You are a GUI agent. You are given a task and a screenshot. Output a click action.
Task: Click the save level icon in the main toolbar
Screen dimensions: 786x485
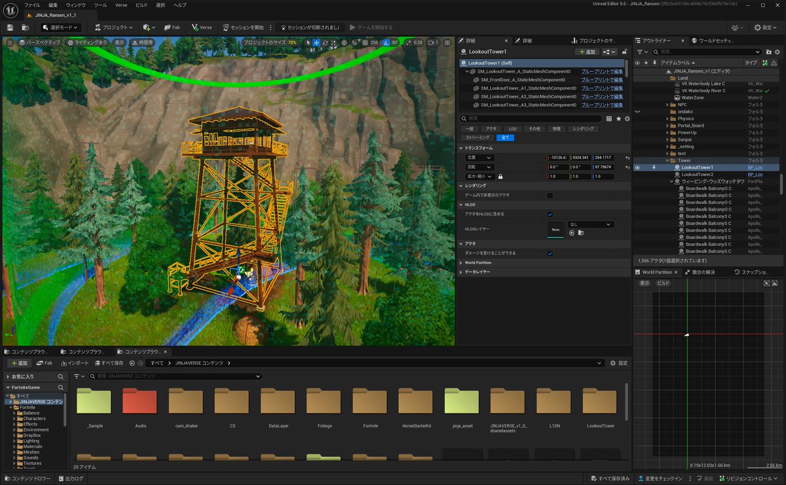point(10,27)
